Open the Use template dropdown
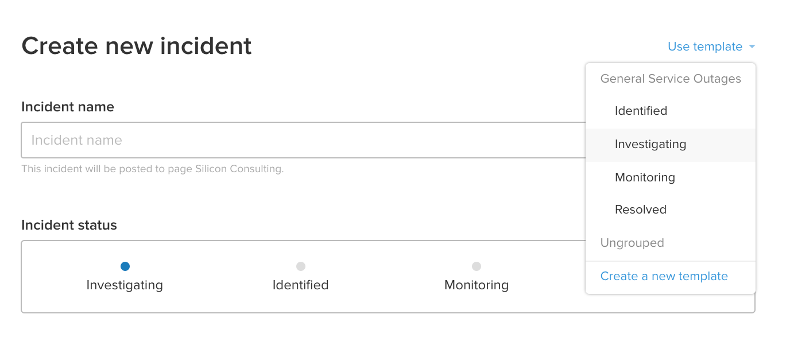Viewport: 790px width, 349px height. 704,46
